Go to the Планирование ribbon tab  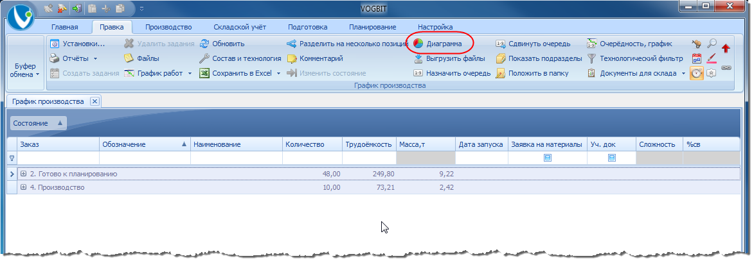(x=373, y=27)
